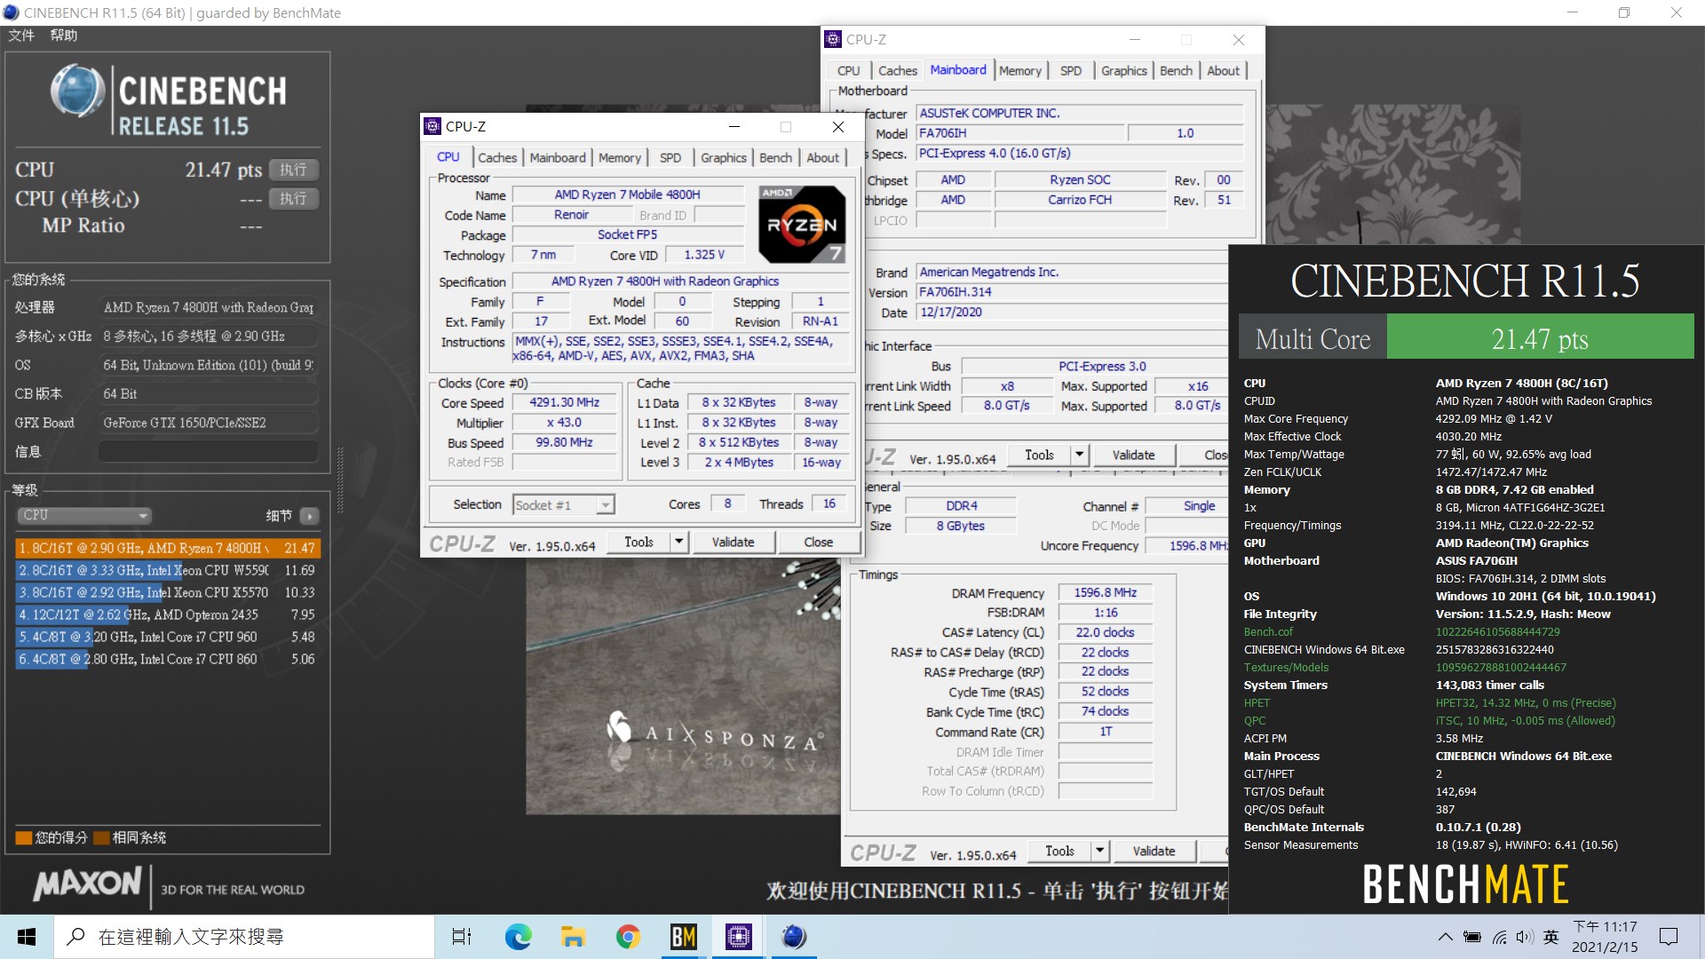Screen dimensions: 1705x959
Task: Switch to Cinebench on the taskbar
Action: [794, 937]
